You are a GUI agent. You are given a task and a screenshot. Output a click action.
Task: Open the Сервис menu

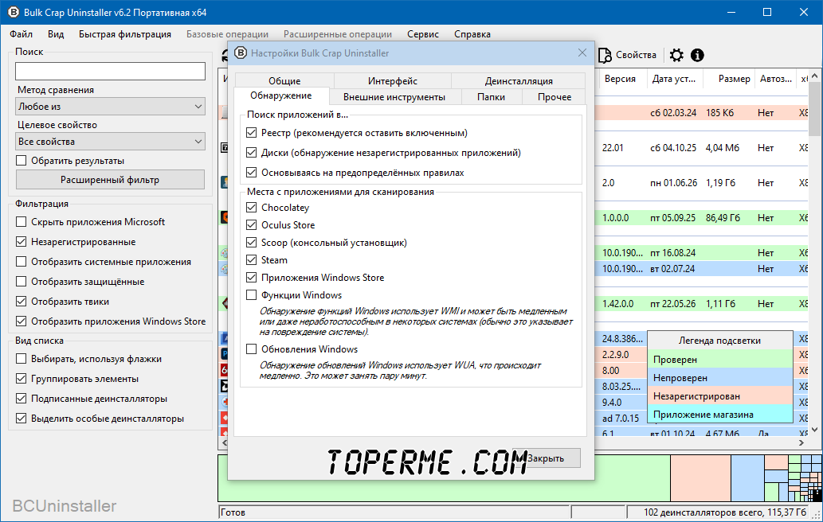pos(423,34)
